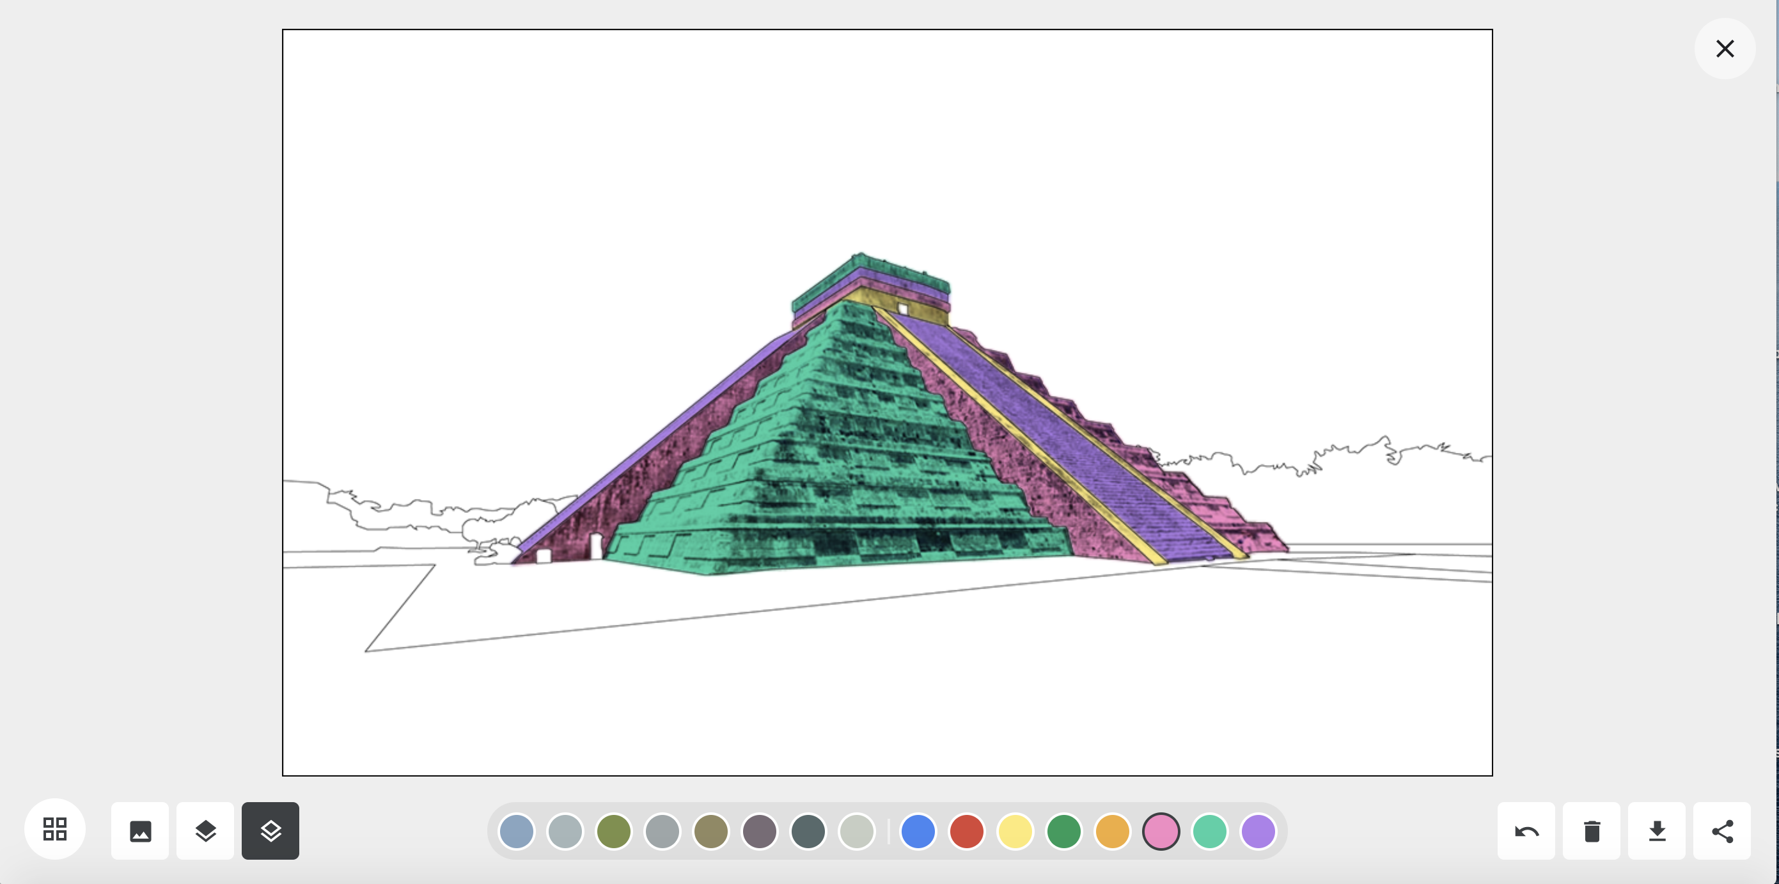1779x884 pixels.
Task: Select the dusty steel blue swatch
Action: [x=517, y=831]
